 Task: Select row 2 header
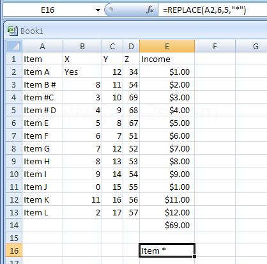tap(14, 72)
